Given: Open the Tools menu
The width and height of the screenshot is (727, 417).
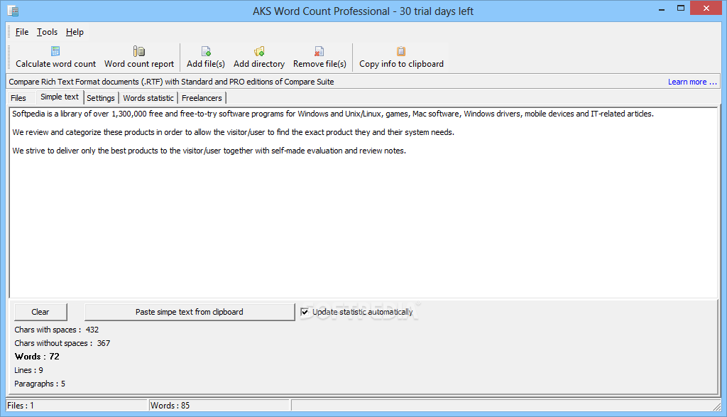Looking at the screenshot, I should pos(48,32).
